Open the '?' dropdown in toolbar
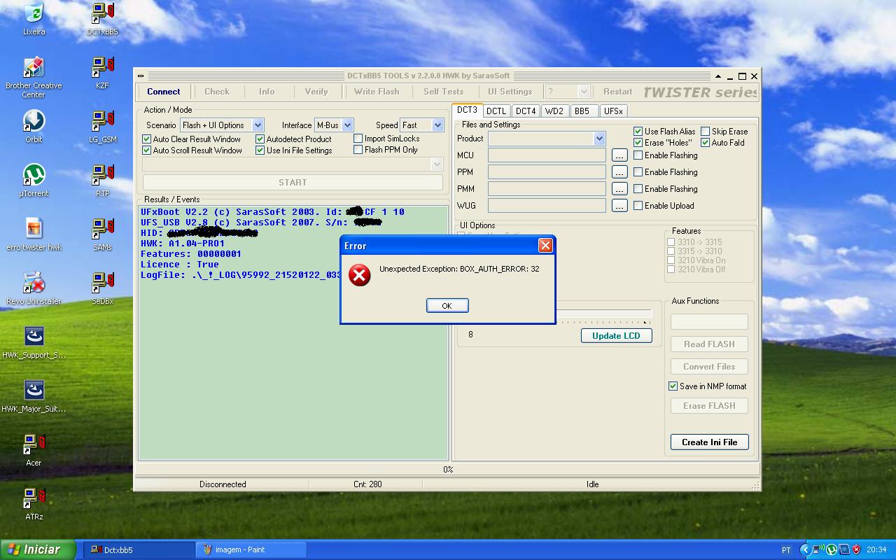 584,92
